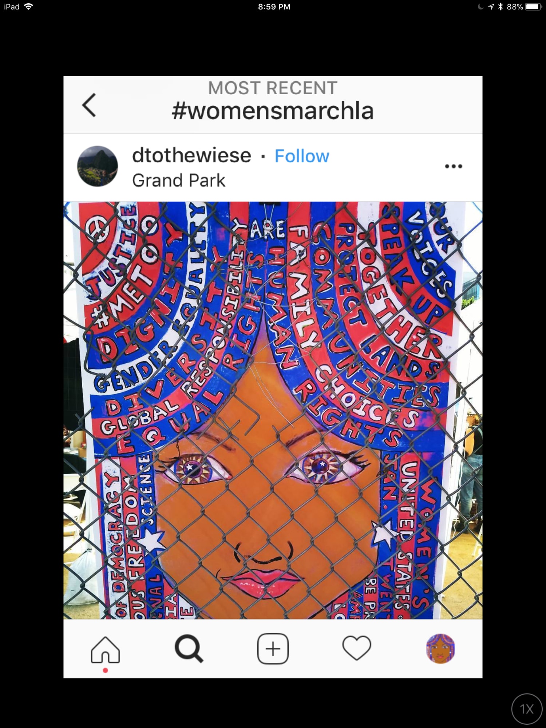Open your profile avatar tab
The width and height of the screenshot is (546, 728).
[440, 649]
